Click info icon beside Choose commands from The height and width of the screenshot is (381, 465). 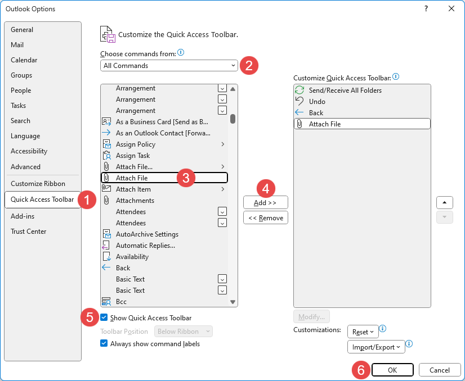(x=181, y=53)
